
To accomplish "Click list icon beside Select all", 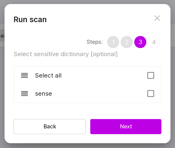I will (x=24, y=76).
